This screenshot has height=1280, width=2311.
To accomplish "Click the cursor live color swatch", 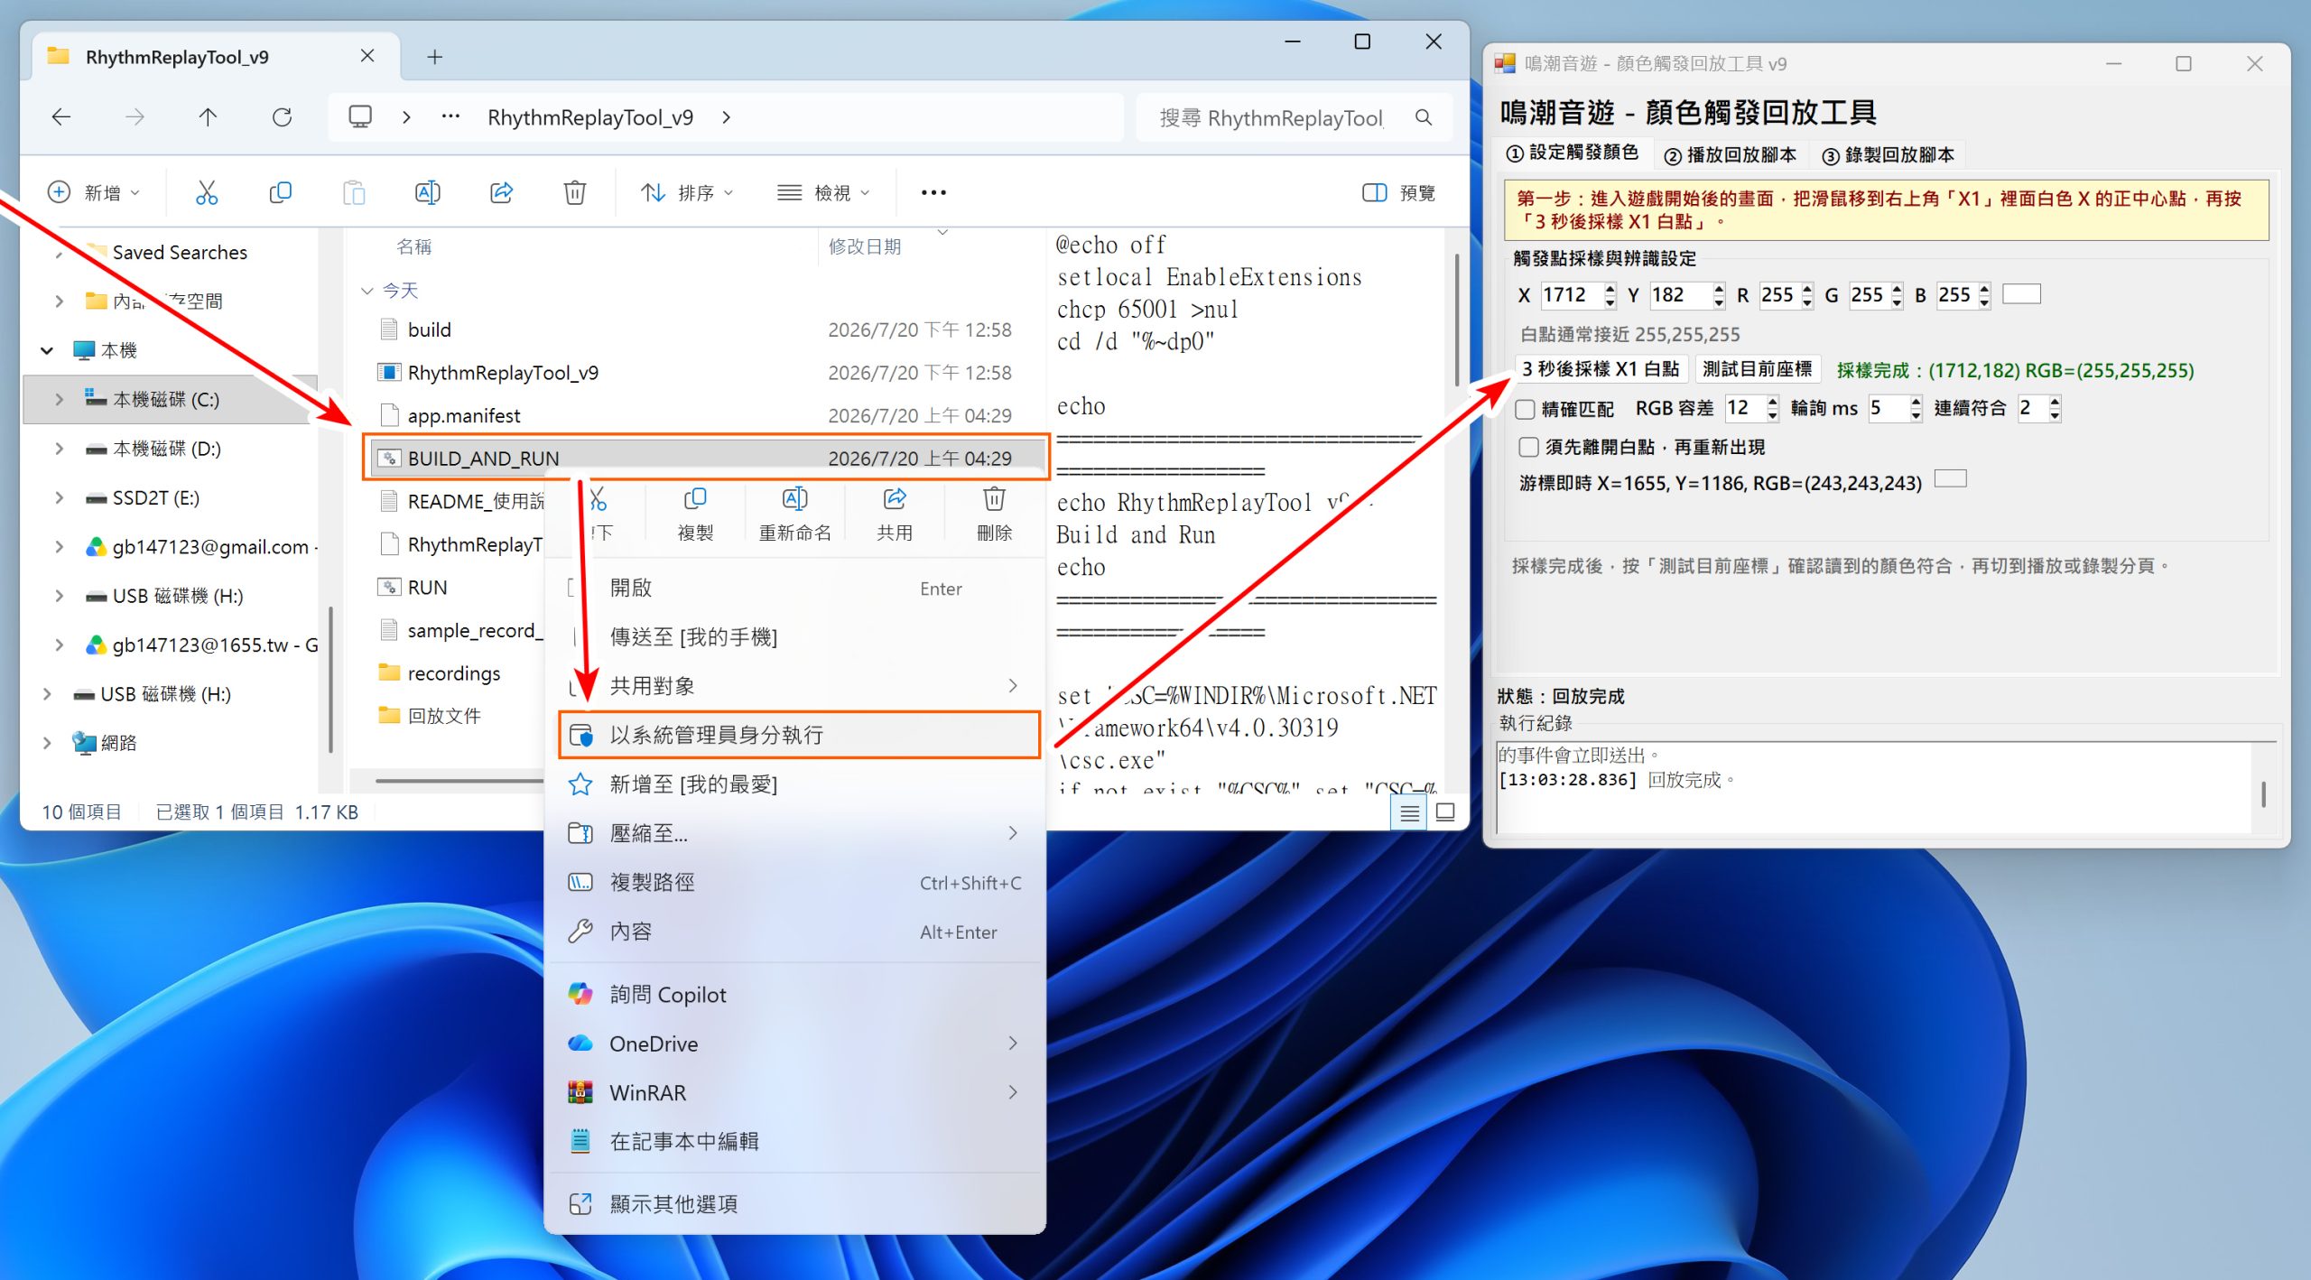I will (1950, 478).
